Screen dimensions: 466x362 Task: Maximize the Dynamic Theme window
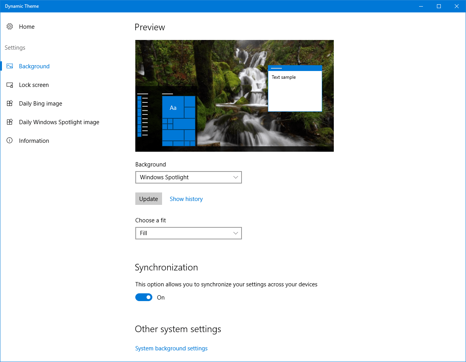[439, 6]
